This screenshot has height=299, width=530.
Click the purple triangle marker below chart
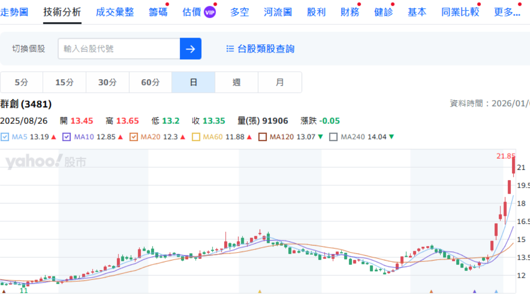[474, 292]
